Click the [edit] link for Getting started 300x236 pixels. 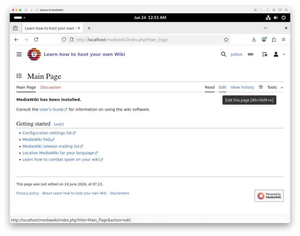pos(58,124)
